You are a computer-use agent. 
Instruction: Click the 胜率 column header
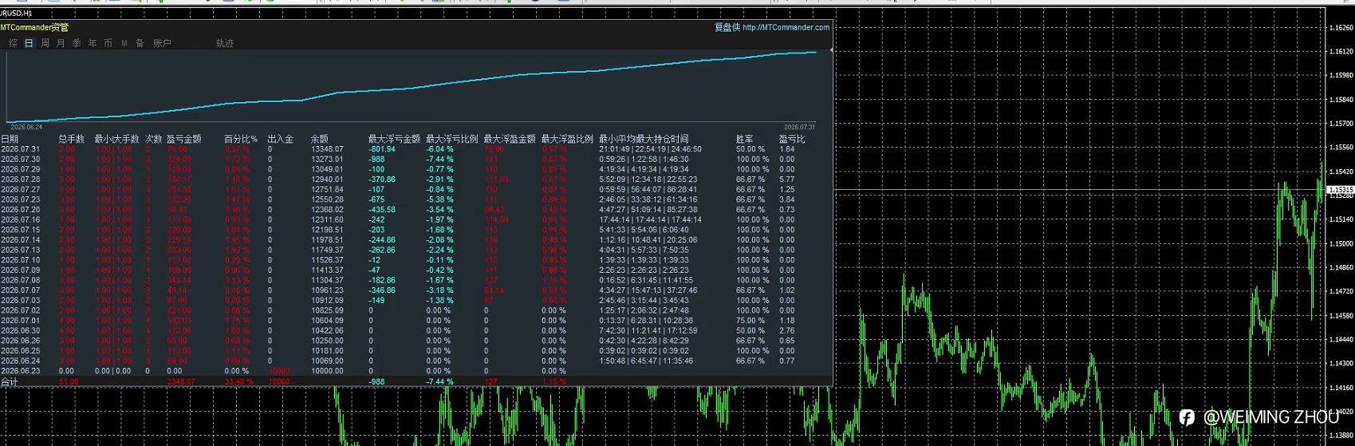click(x=745, y=139)
